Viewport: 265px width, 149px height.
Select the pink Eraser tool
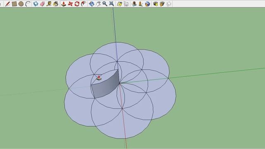click(42, 4)
